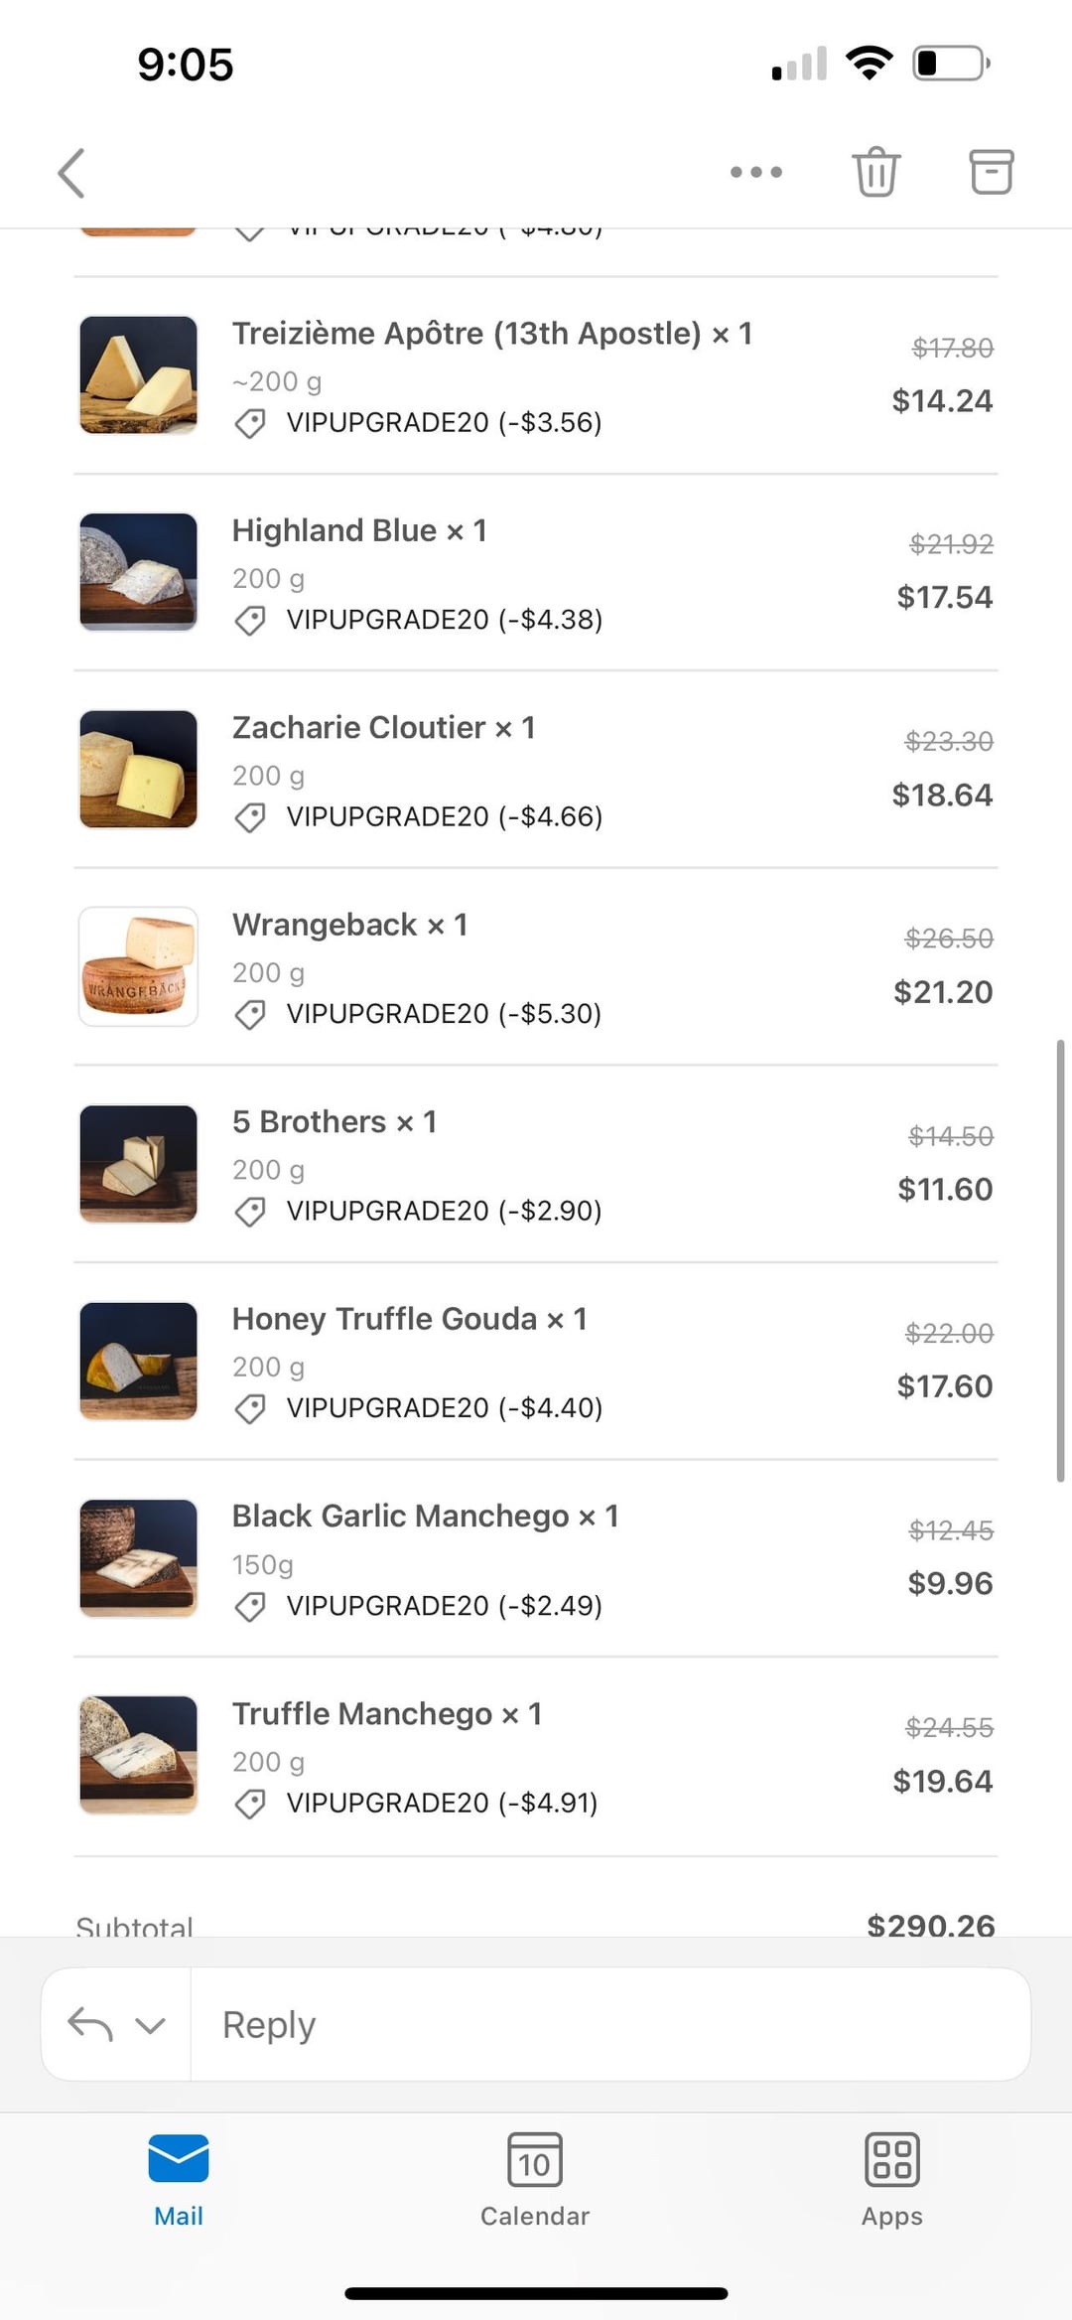Viewport: 1072px width, 2320px height.
Task: Tap the back arrow icon
Action: click(71, 174)
